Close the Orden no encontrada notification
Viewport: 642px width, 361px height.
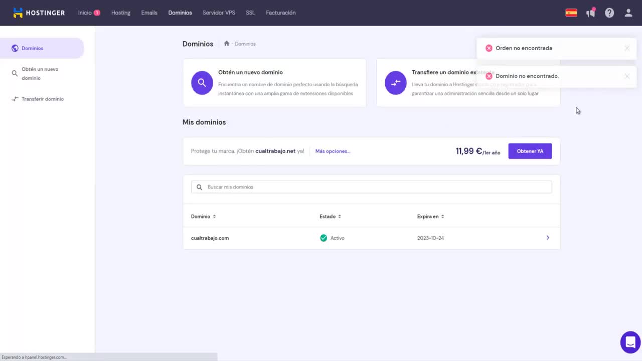pos(627,48)
